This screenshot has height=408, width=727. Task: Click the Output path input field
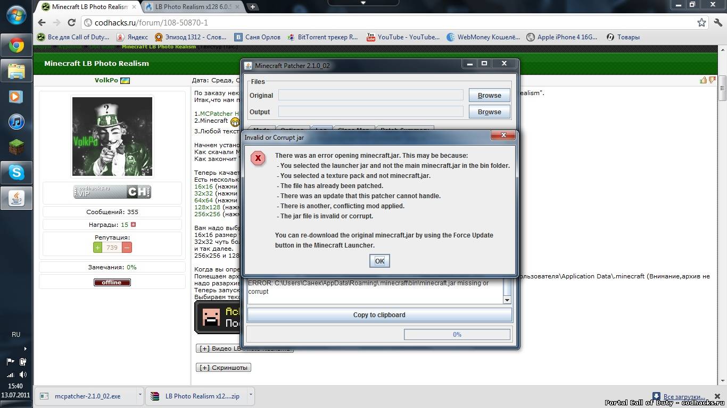(371, 112)
